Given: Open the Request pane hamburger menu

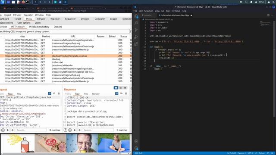Looking at the screenshot, I should coord(59,93).
